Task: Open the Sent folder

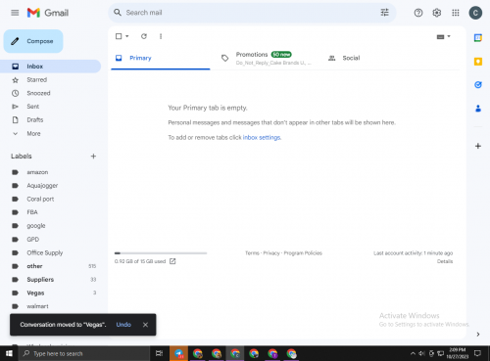Action: tap(51, 107)
